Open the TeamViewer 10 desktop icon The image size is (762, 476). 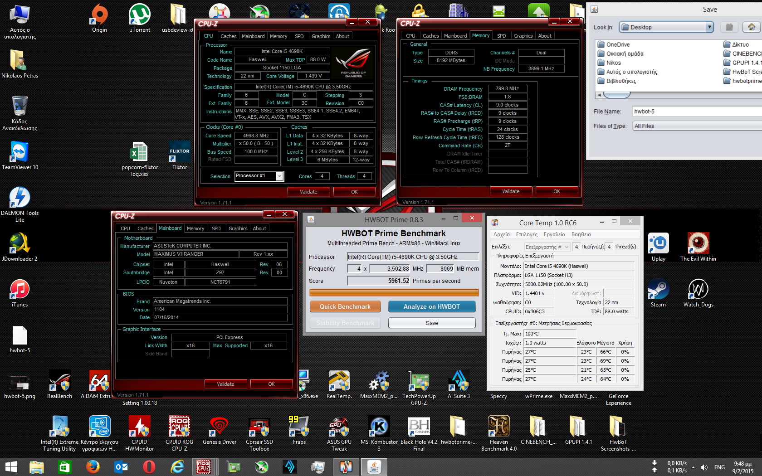coord(20,155)
